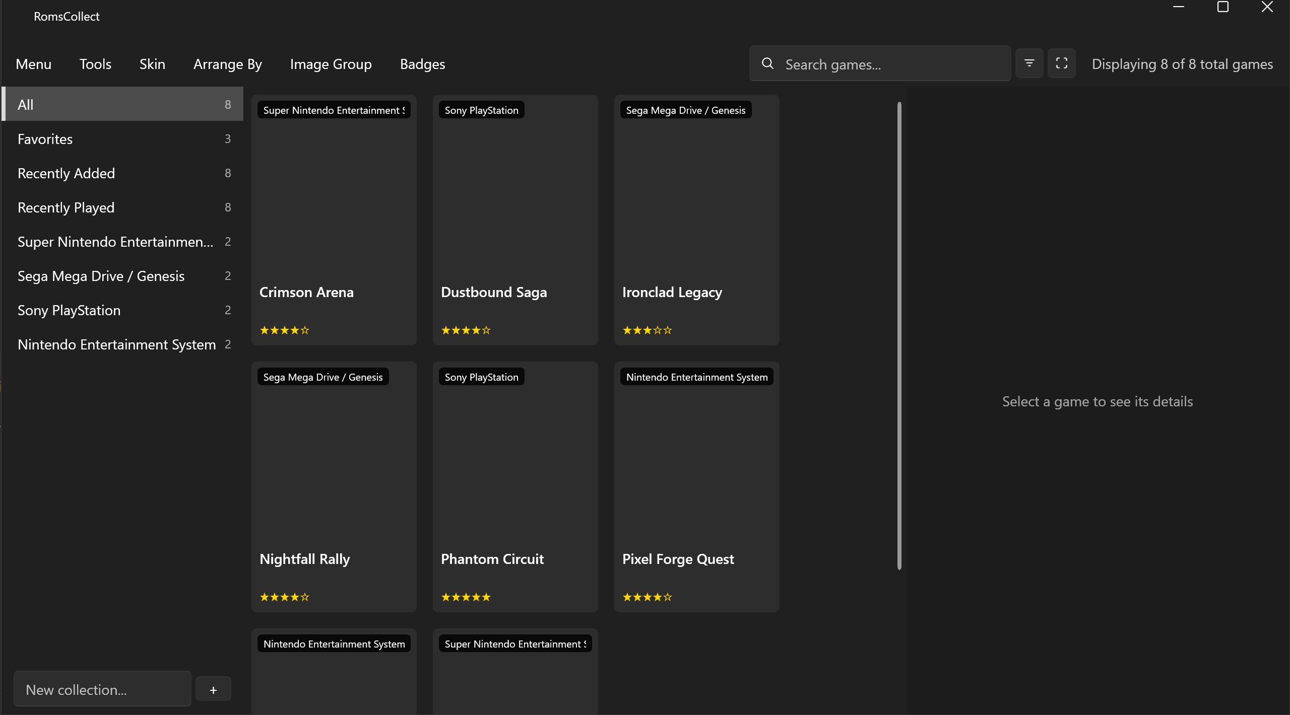Open the Crimson Arena game card
This screenshot has width=1290, height=715.
point(334,220)
